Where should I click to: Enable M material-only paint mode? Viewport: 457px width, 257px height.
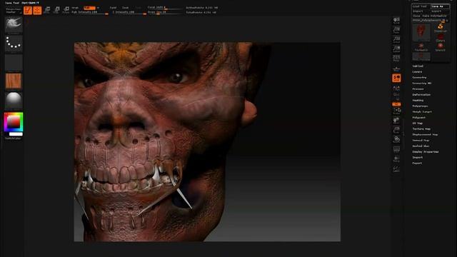point(98,8)
